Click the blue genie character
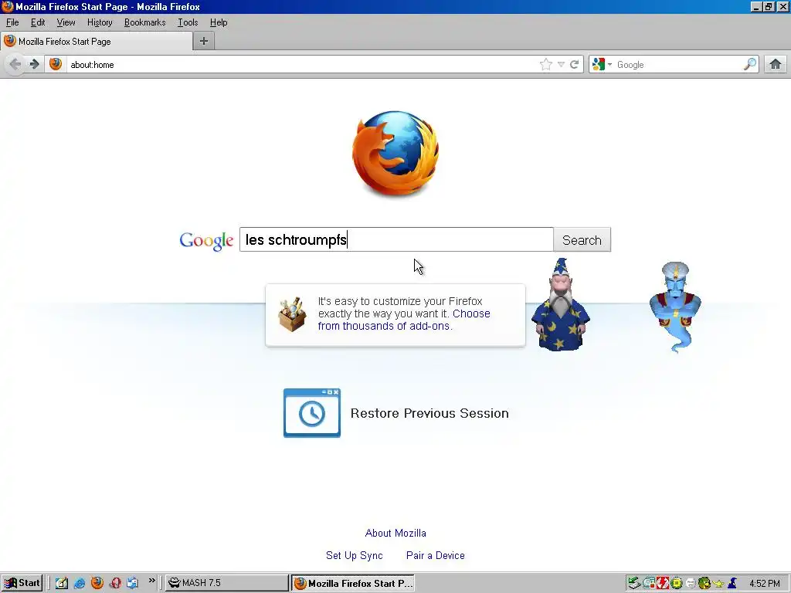791x593 pixels. pyautogui.click(x=675, y=307)
